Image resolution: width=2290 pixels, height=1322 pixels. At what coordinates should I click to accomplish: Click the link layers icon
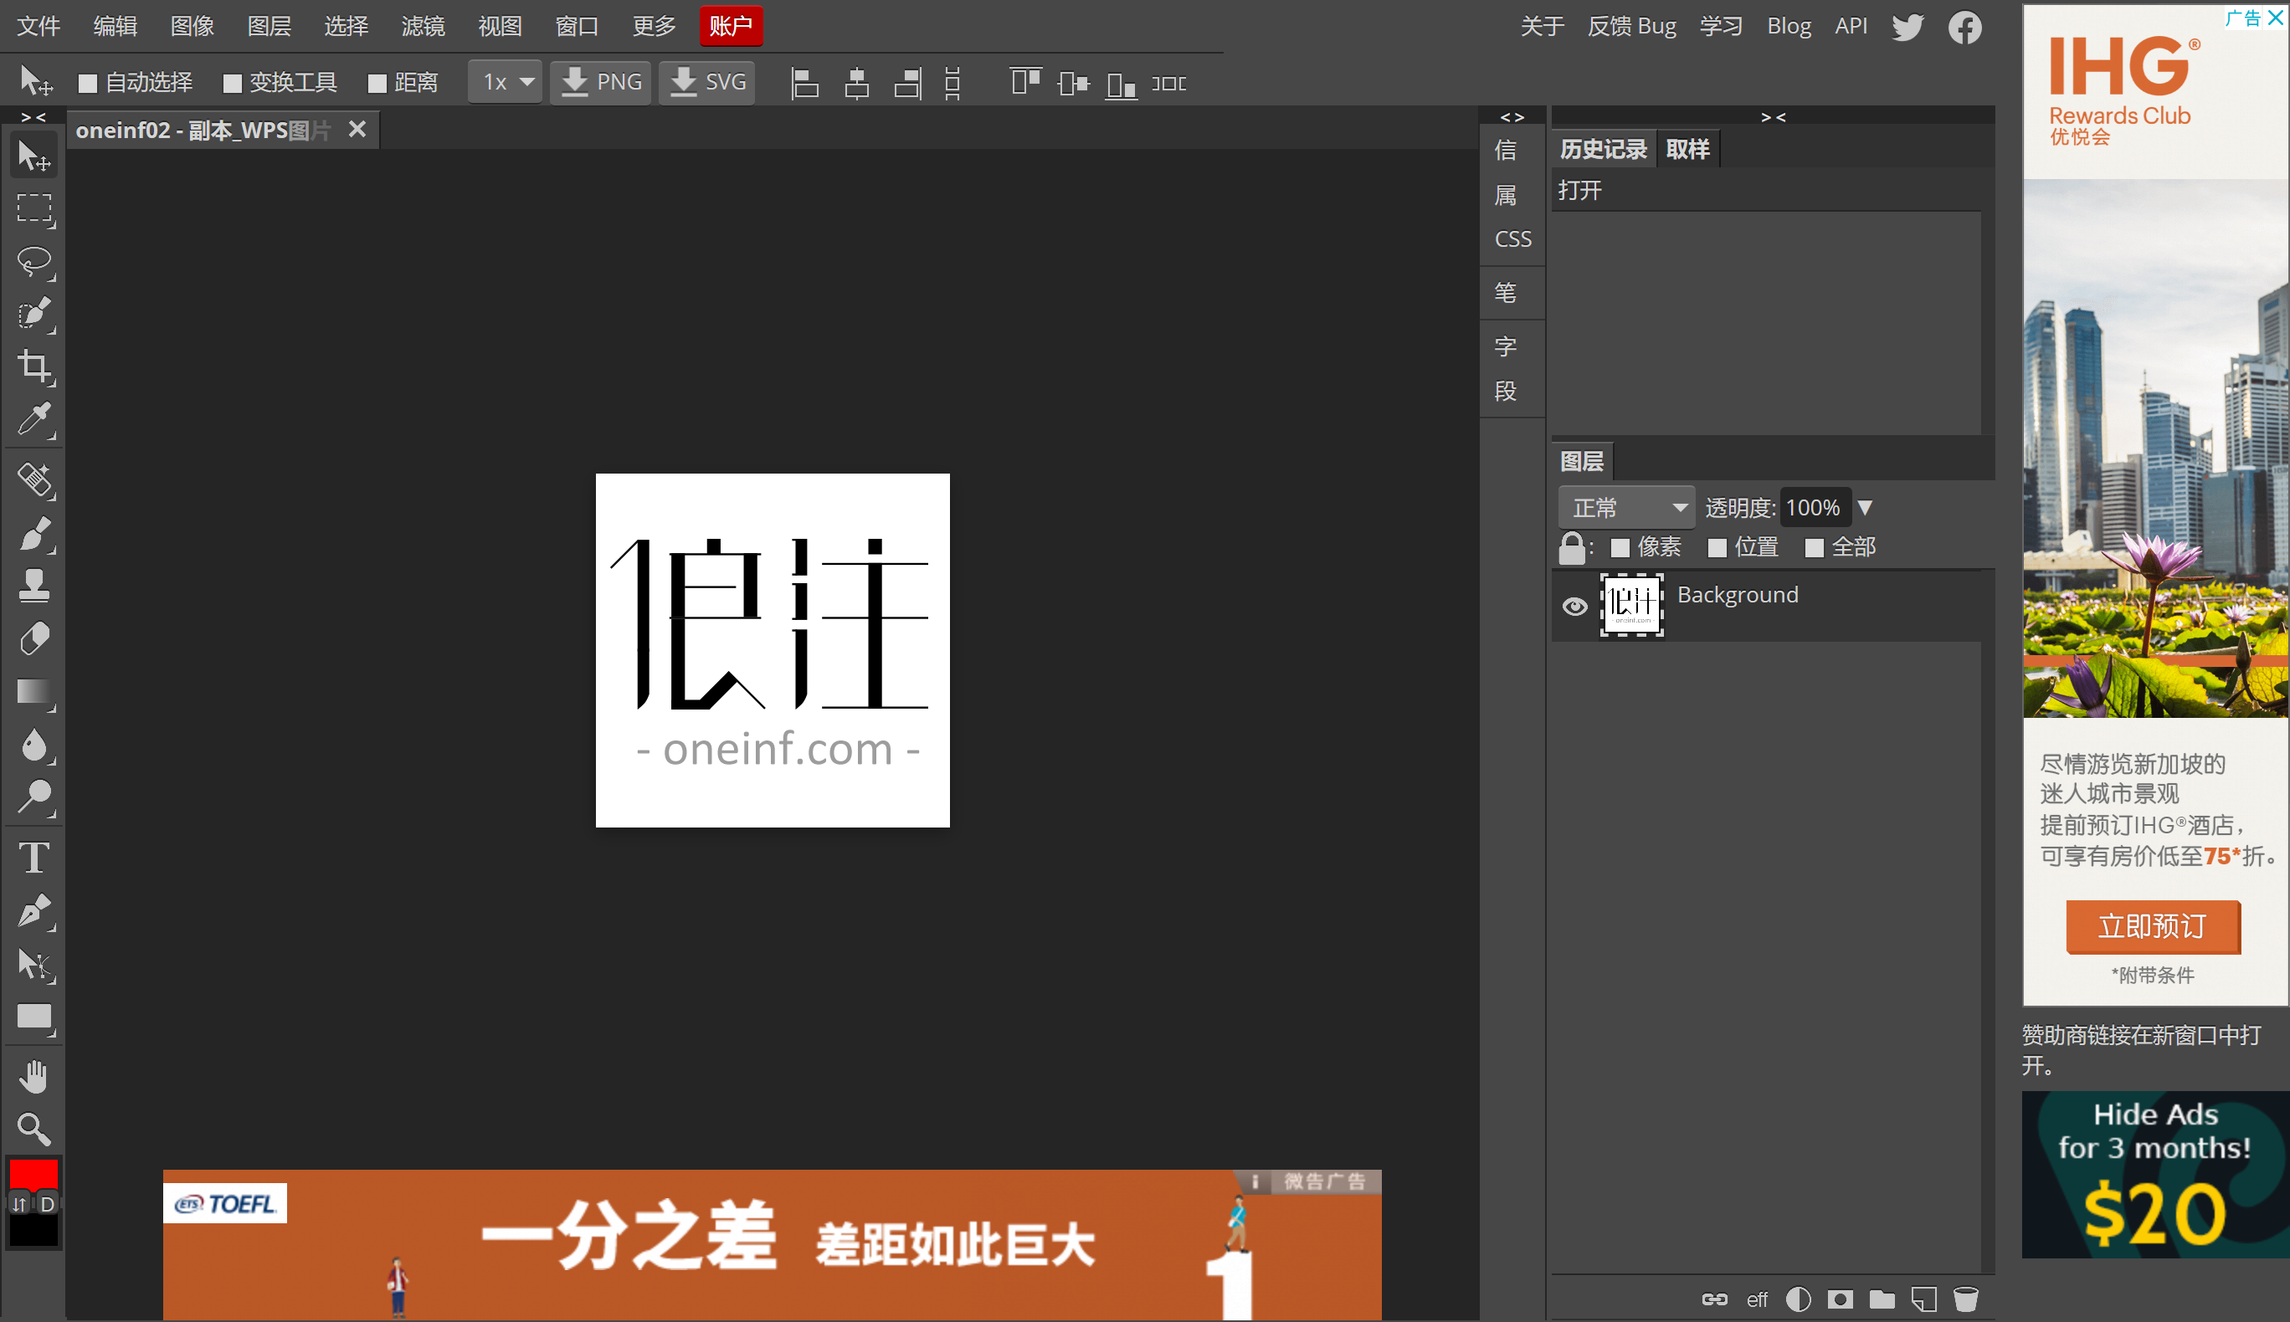[x=1714, y=1299]
